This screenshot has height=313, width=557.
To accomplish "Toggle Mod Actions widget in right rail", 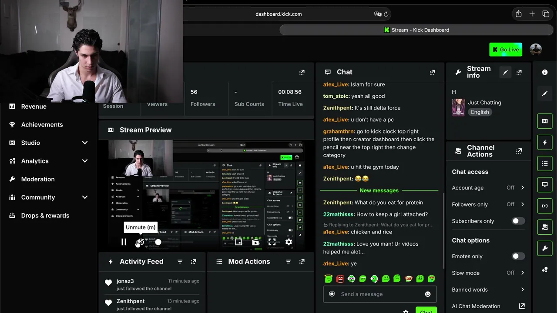I will 545,163.
